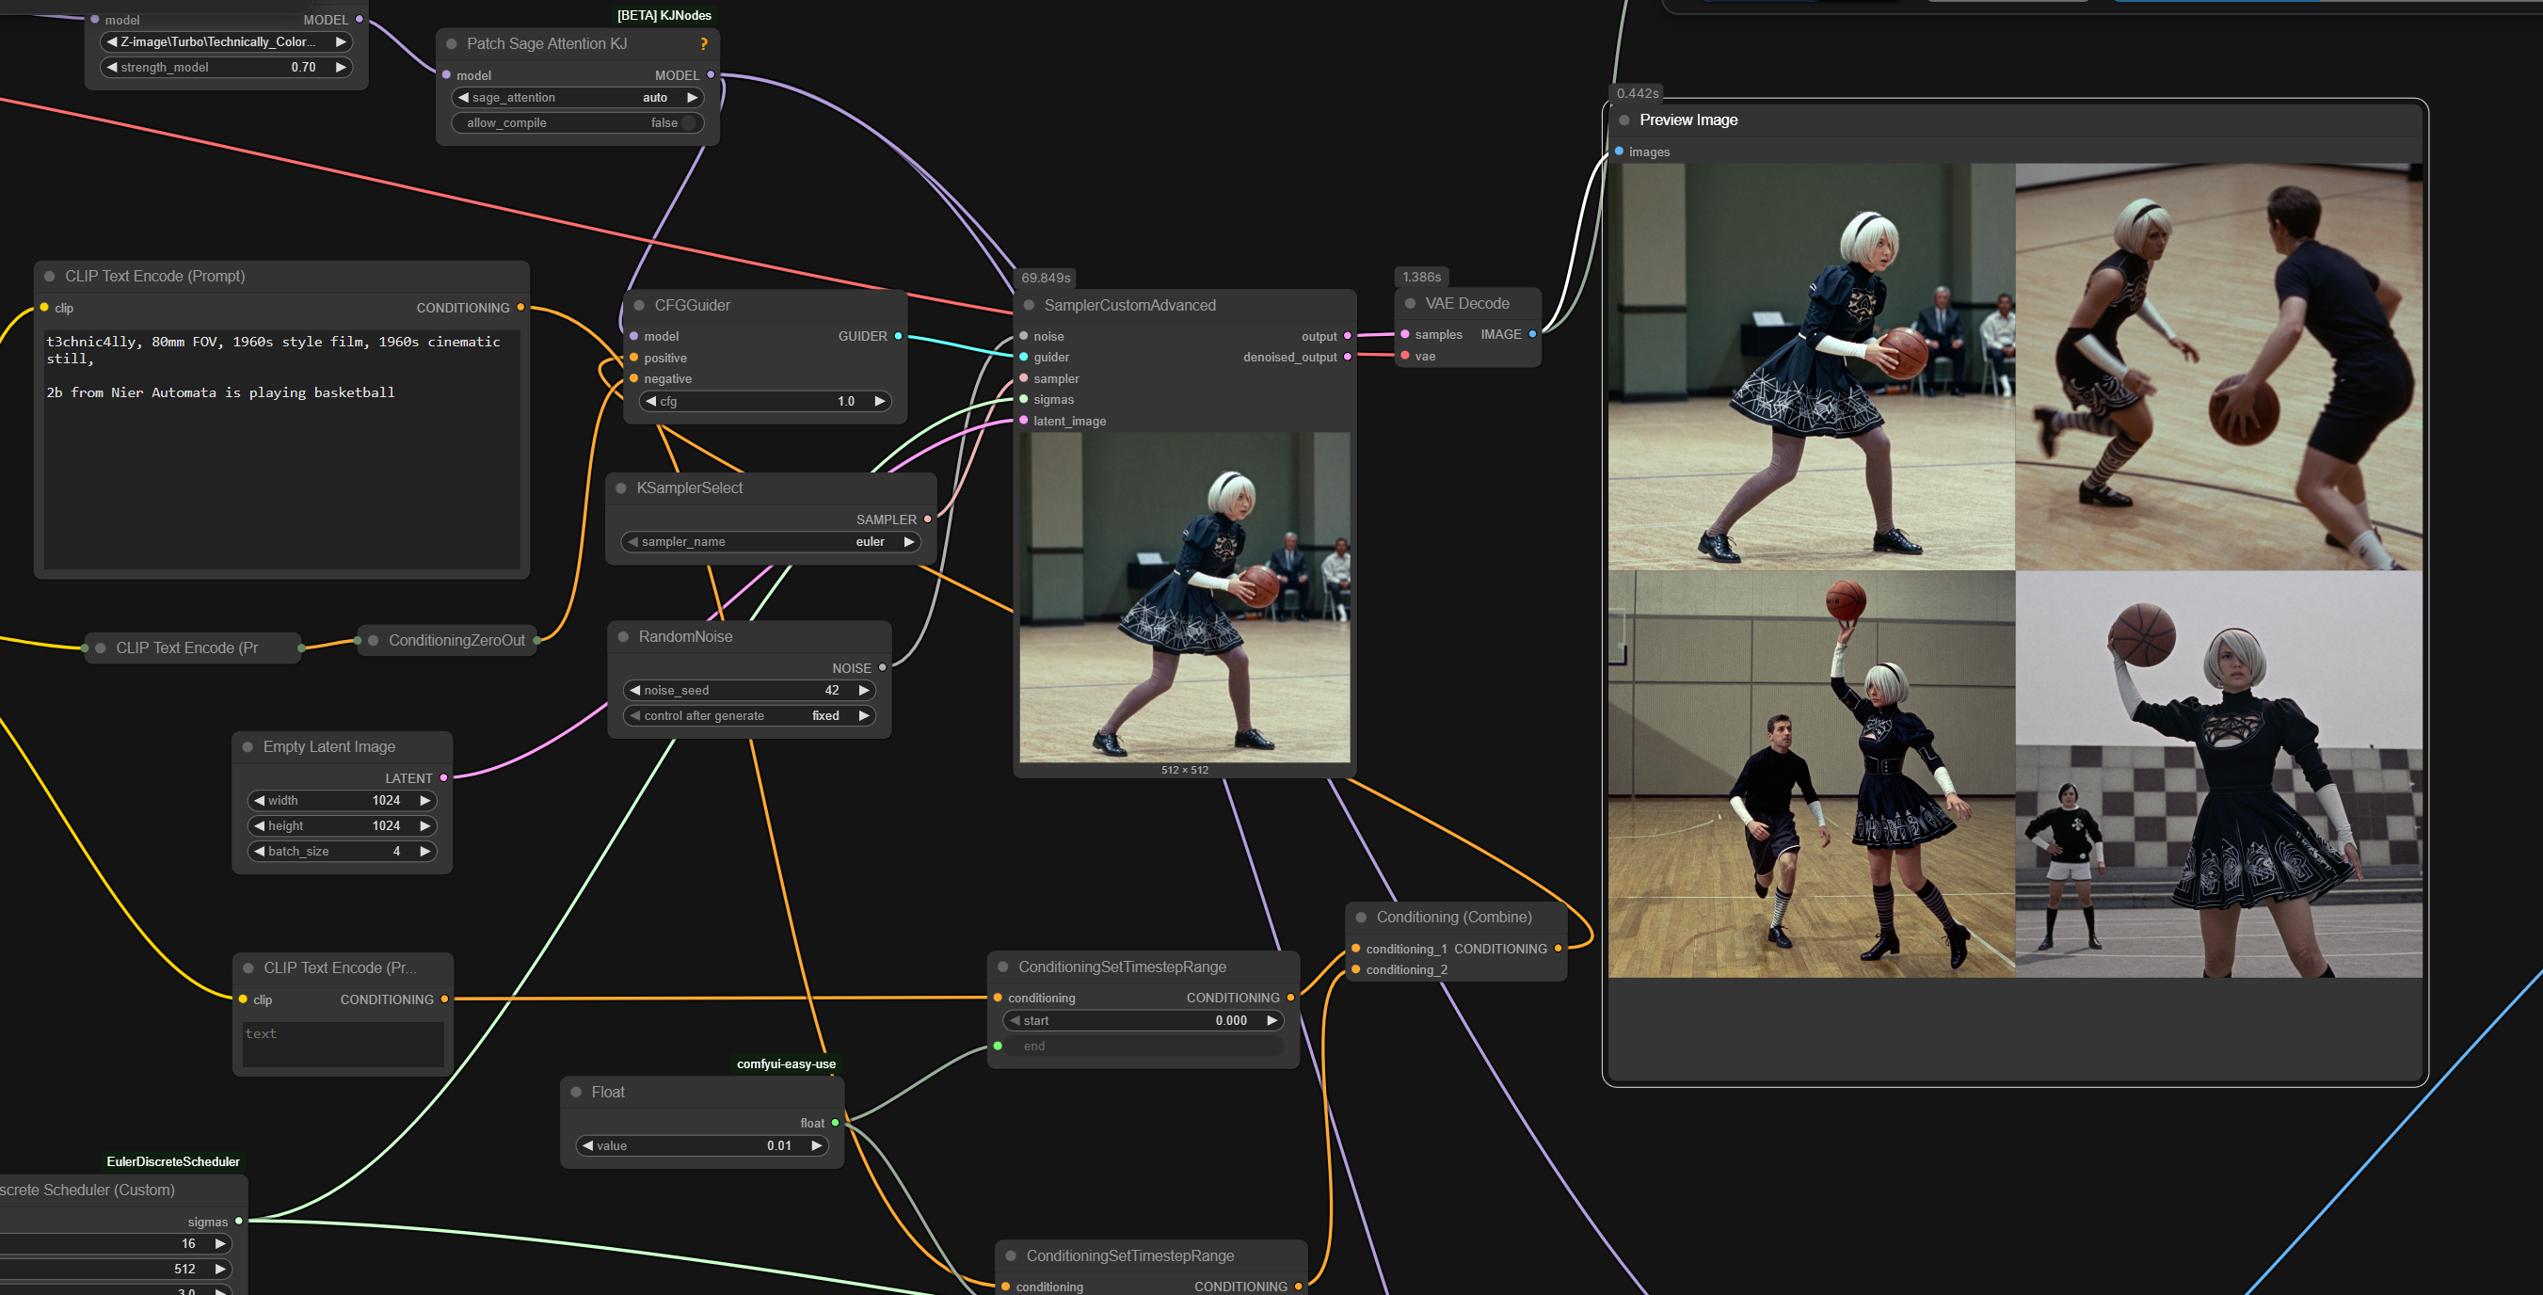Open the sampler_name euler dropdown
2543x1295 pixels.
(770, 542)
